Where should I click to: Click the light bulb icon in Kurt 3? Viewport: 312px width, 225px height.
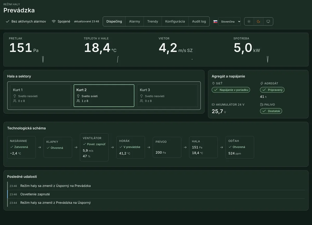click(142, 96)
